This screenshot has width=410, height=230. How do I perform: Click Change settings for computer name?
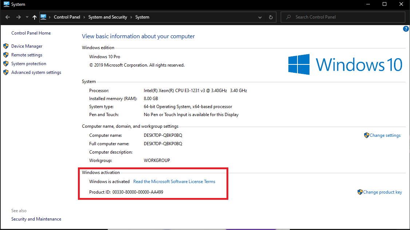click(385, 135)
